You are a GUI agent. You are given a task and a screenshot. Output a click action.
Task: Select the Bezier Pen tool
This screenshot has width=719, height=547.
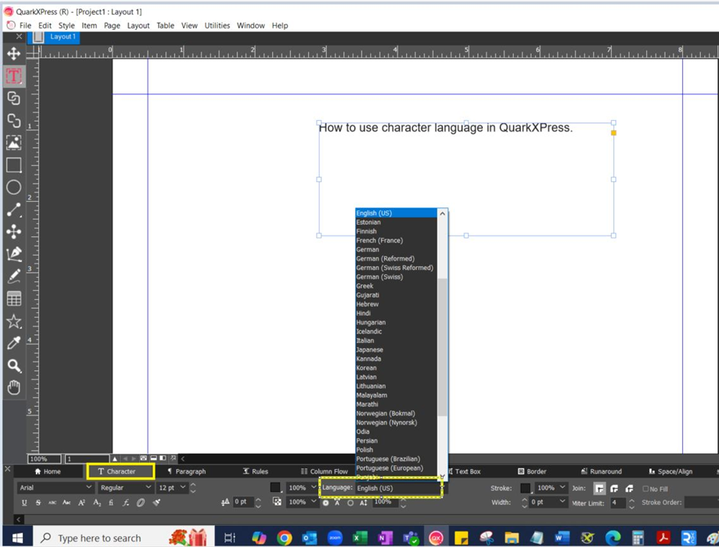point(14,253)
